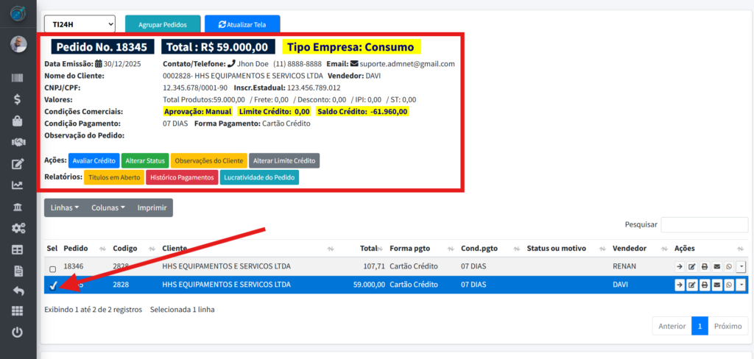
Task: Expand the Linhas dropdown
Action: click(65, 208)
